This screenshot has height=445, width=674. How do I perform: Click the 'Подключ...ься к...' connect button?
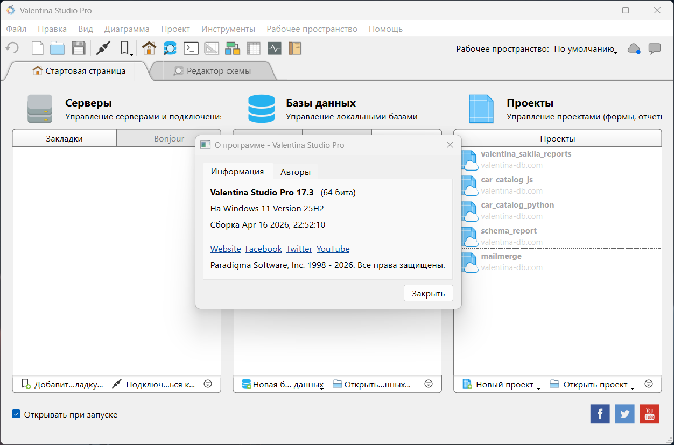tap(154, 384)
